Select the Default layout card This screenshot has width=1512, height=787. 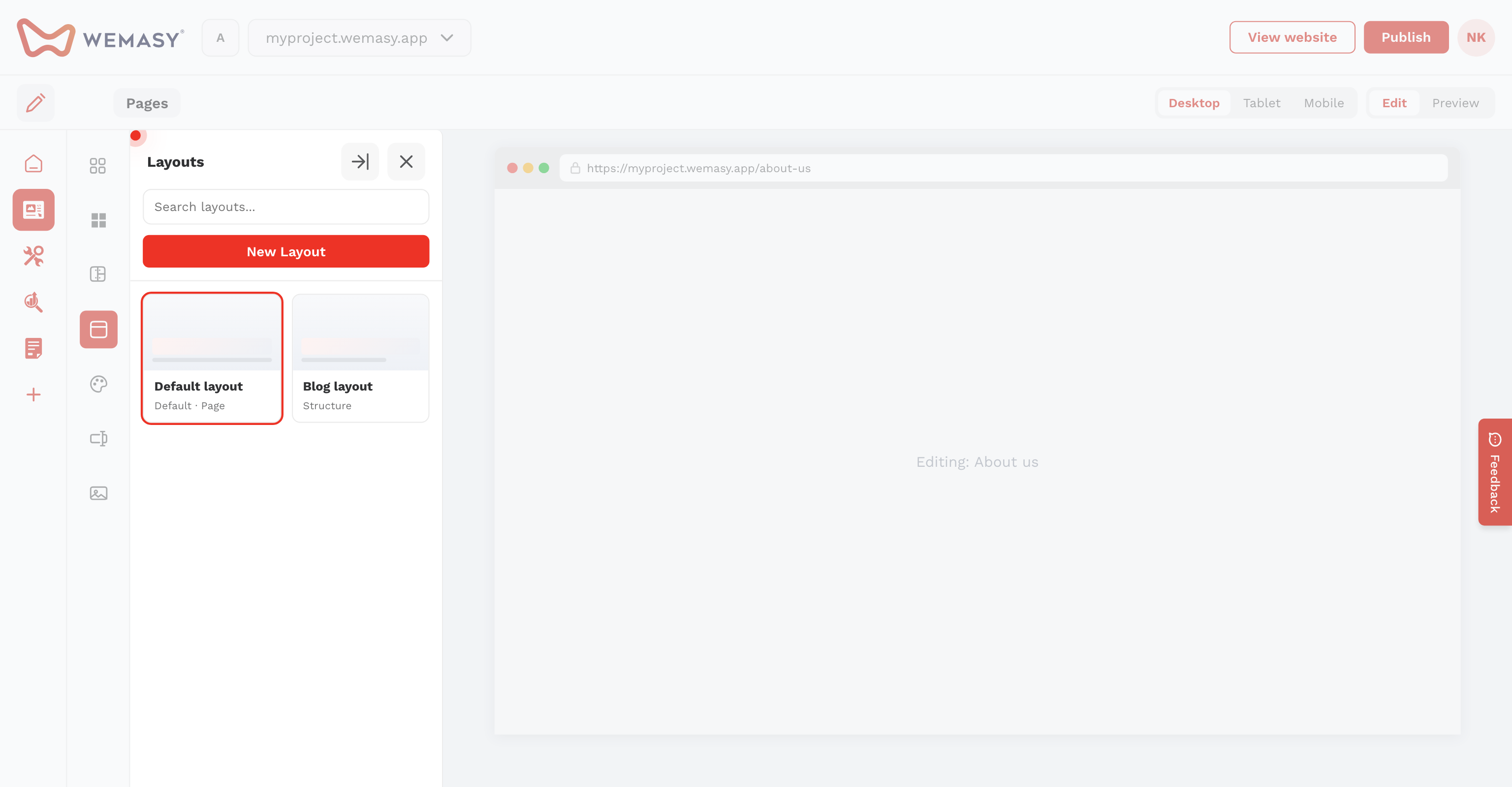(212, 358)
